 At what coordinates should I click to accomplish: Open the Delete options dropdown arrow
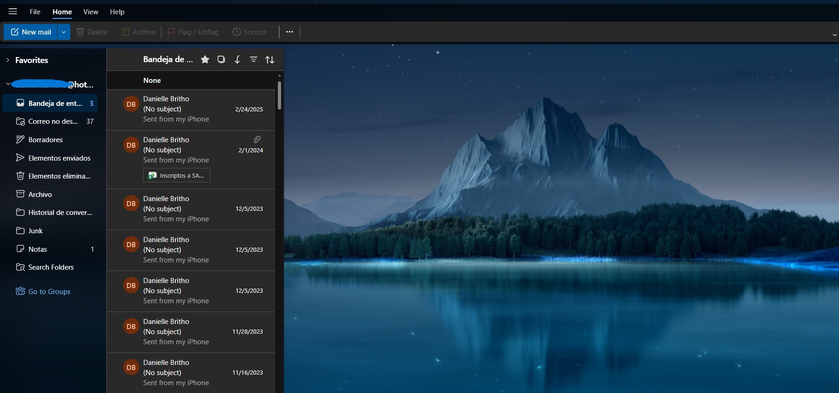point(113,32)
